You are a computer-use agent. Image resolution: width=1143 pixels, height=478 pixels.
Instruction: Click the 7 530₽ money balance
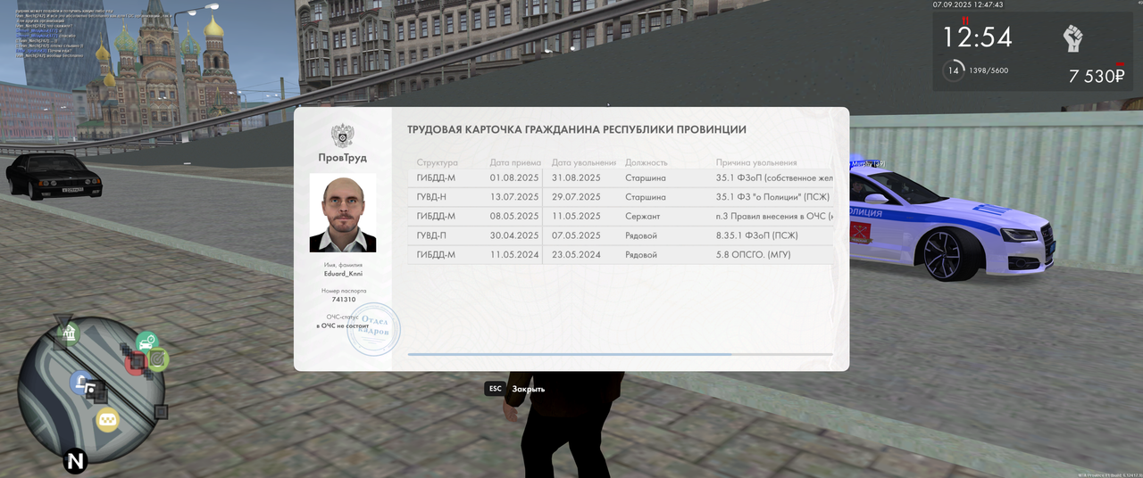(x=1097, y=77)
